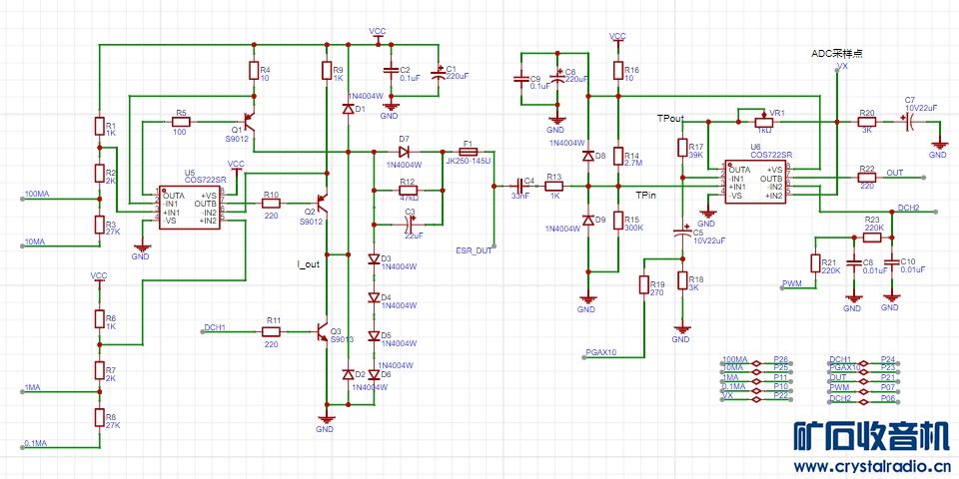The image size is (959, 479).
Task: Select the C5 electrolytic capacitor symbol
Action: point(683,231)
